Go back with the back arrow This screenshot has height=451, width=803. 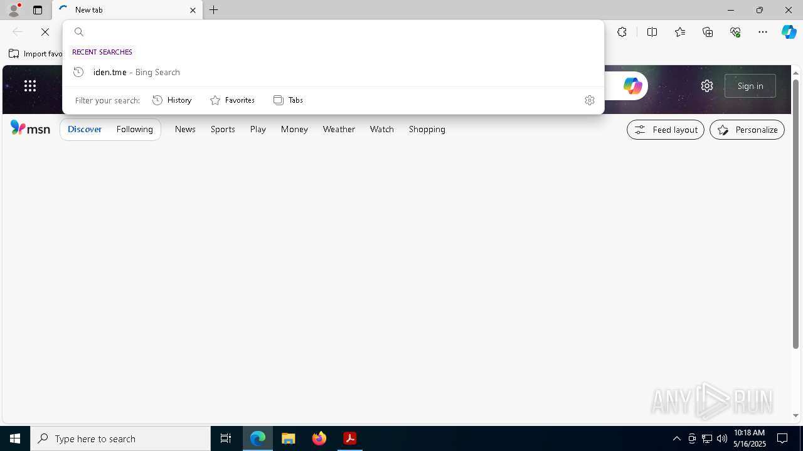tap(18, 32)
